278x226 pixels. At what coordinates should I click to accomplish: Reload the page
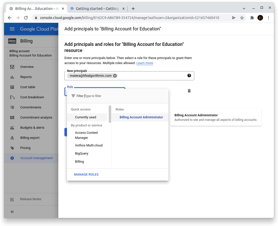point(26,18)
